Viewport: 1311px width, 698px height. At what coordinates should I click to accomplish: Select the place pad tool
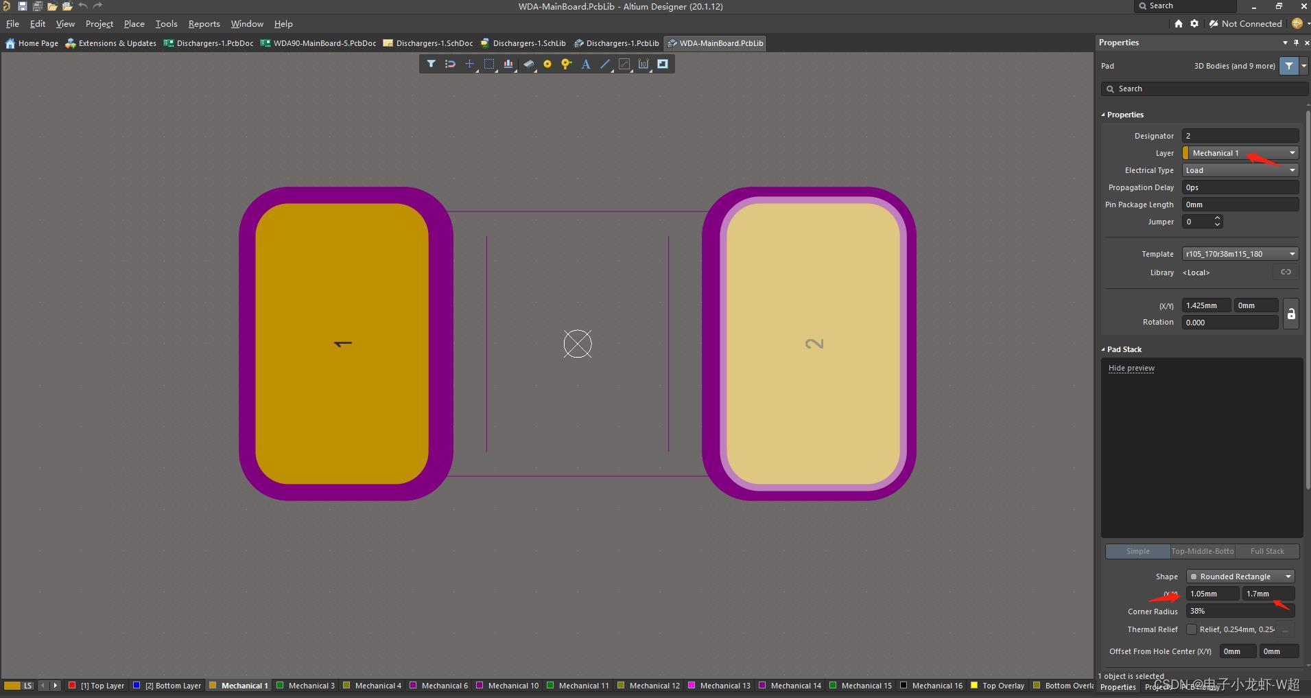coord(547,64)
